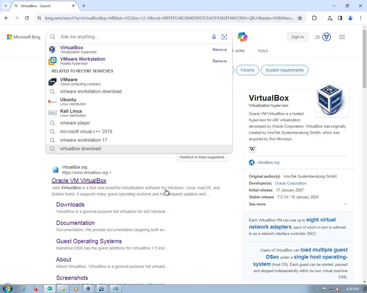Remove VMware Workstation from recent searches

point(220,61)
